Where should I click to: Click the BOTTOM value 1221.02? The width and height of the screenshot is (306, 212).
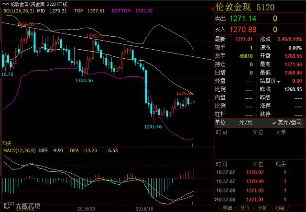[x=144, y=11]
